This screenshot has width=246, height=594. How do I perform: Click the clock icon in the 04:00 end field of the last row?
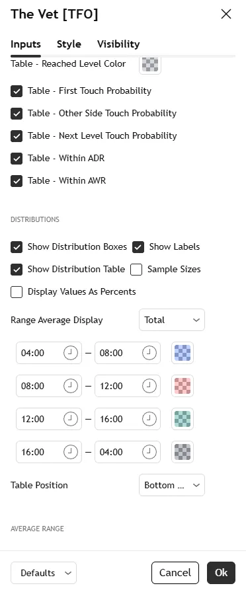pyautogui.click(x=149, y=452)
